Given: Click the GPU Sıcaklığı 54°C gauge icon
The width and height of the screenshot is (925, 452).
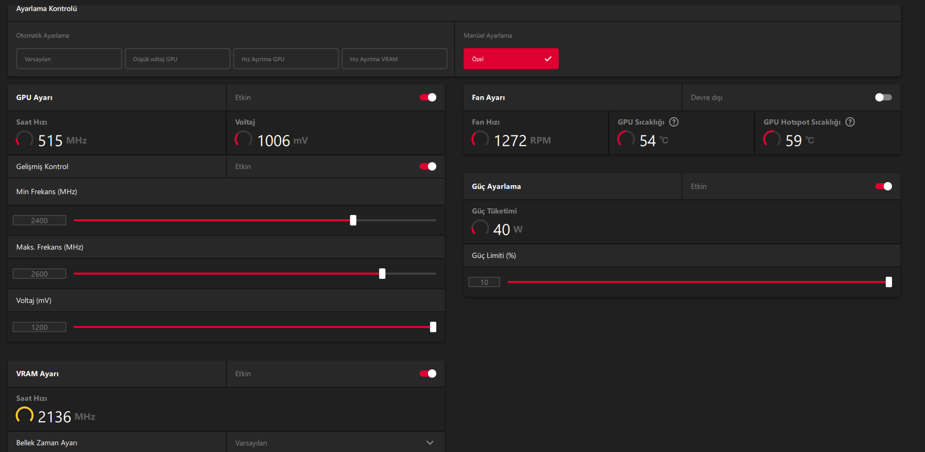Looking at the screenshot, I should tap(626, 139).
